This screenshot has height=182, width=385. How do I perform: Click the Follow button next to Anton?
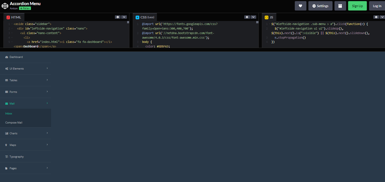pos(25,8)
